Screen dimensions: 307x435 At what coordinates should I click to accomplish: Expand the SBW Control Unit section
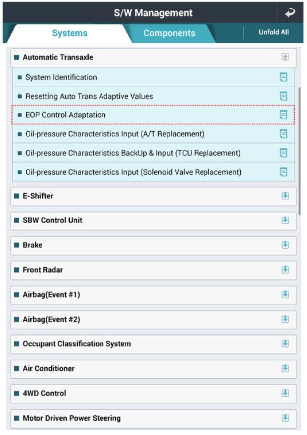pyautogui.click(x=285, y=220)
